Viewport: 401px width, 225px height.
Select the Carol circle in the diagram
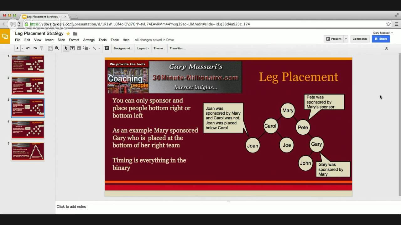click(x=270, y=126)
